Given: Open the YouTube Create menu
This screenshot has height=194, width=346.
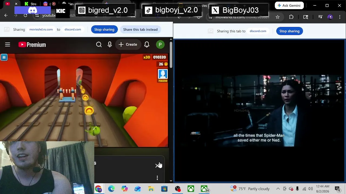Looking at the screenshot, I should click(x=128, y=44).
